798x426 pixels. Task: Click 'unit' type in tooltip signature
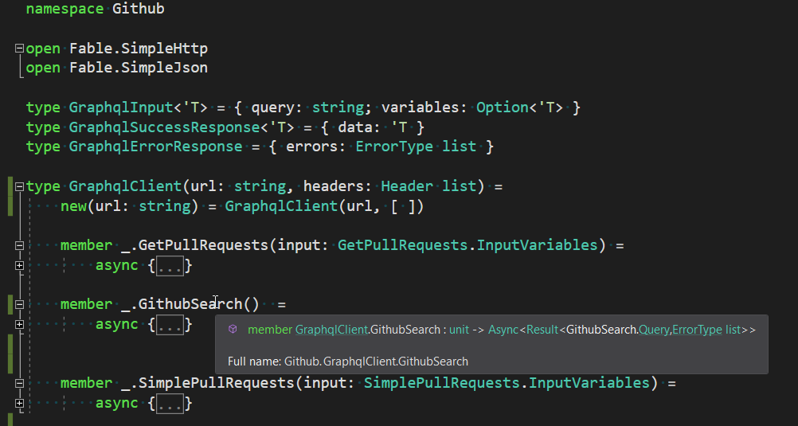coord(459,330)
